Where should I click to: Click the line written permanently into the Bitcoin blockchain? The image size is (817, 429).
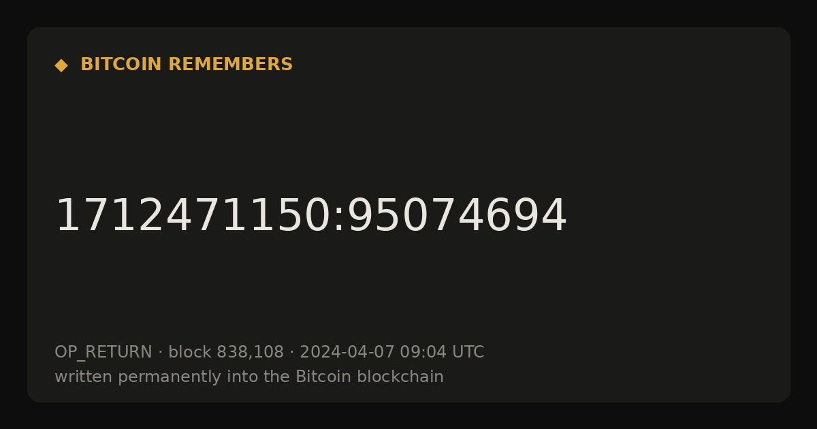pos(249,377)
